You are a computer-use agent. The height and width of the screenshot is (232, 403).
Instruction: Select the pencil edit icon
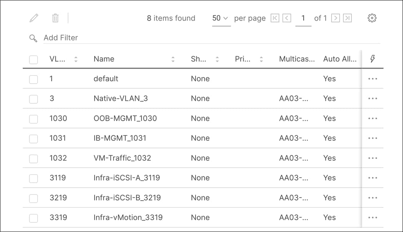point(34,17)
